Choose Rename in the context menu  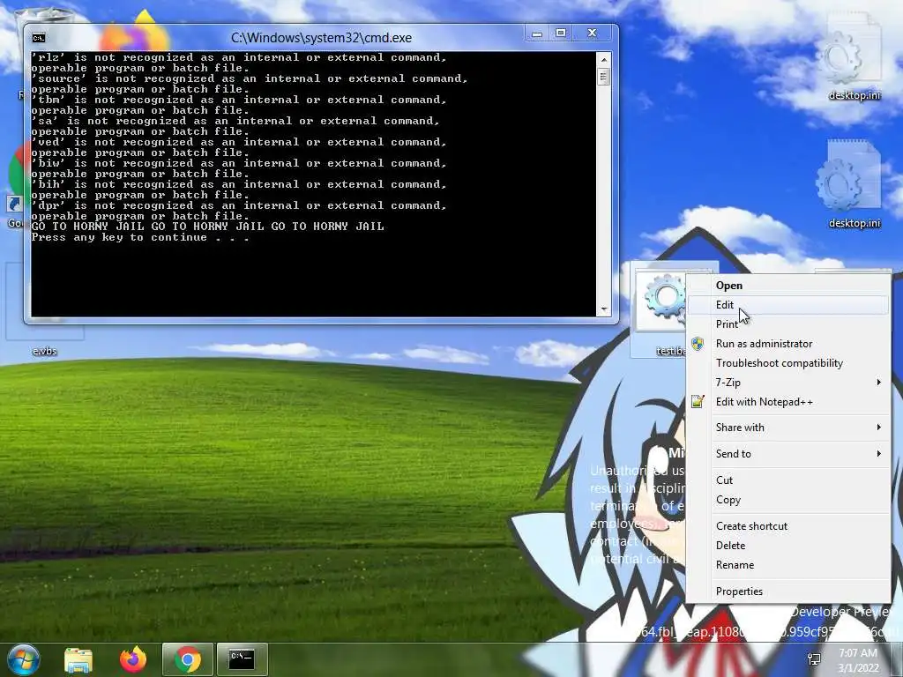click(x=787, y=565)
